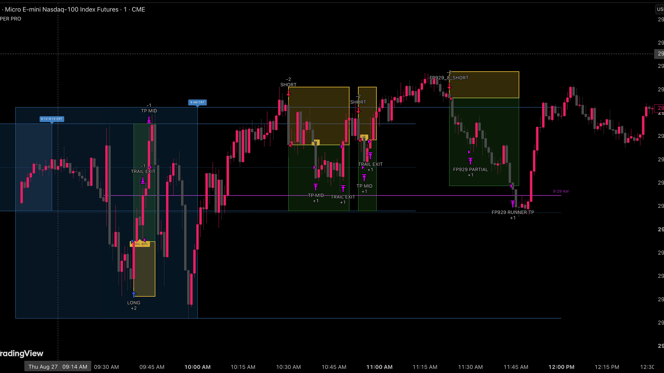The height and width of the screenshot is (373, 664).
Task: Click the 10:00 AM time axis label
Action: [x=197, y=367]
